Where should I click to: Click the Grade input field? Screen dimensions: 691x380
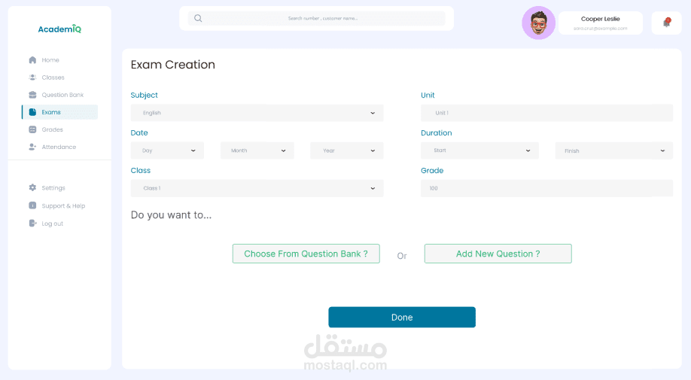[546, 188]
